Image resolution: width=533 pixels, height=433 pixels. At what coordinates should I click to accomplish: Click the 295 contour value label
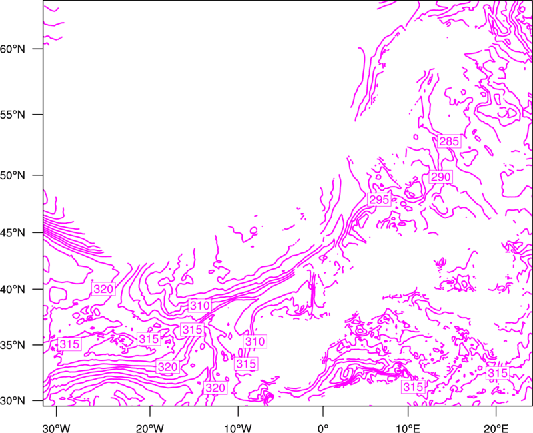[x=379, y=199]
